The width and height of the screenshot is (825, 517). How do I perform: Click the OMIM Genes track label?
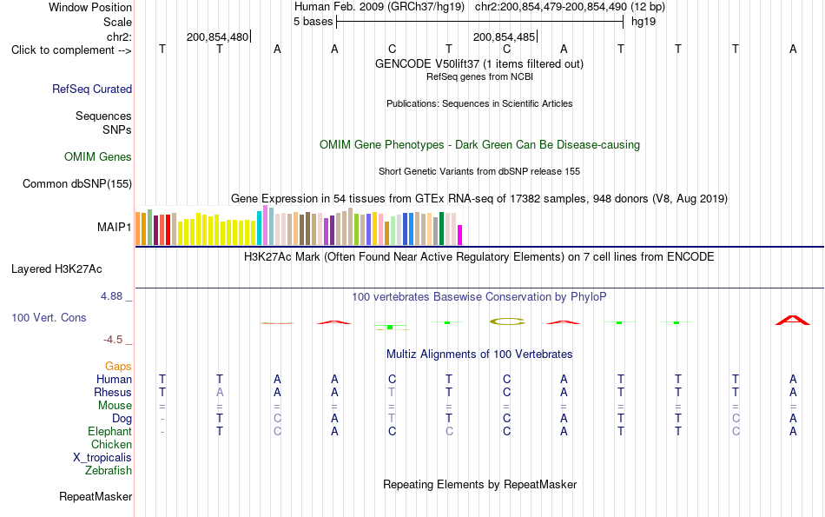98,157
